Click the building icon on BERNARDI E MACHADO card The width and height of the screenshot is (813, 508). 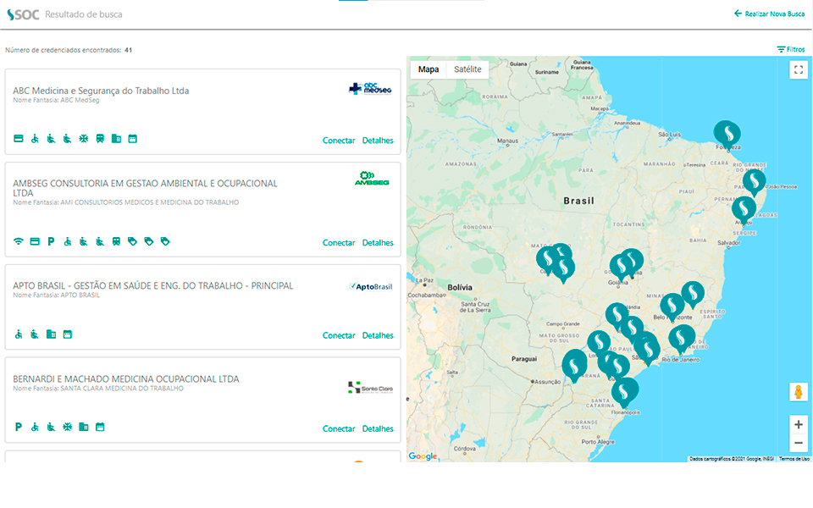tap(84, 427)
